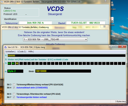This screenshot has height=106, width=128.
Task: Close the LCode coding helper window
Action: [122, 46]
